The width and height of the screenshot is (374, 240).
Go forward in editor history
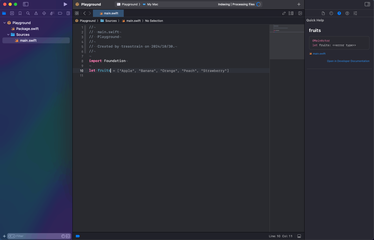point(90,13)
